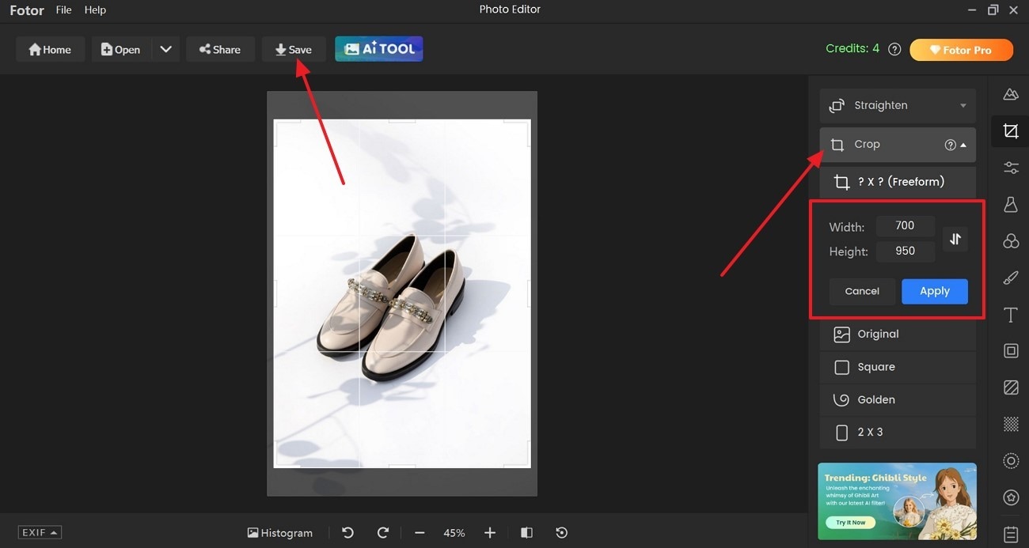Image resolution: width=1029 pixels, height=548 pixels.
Task: Open the Scenes icon in right sidebar
Action: tap(1011, 95)
